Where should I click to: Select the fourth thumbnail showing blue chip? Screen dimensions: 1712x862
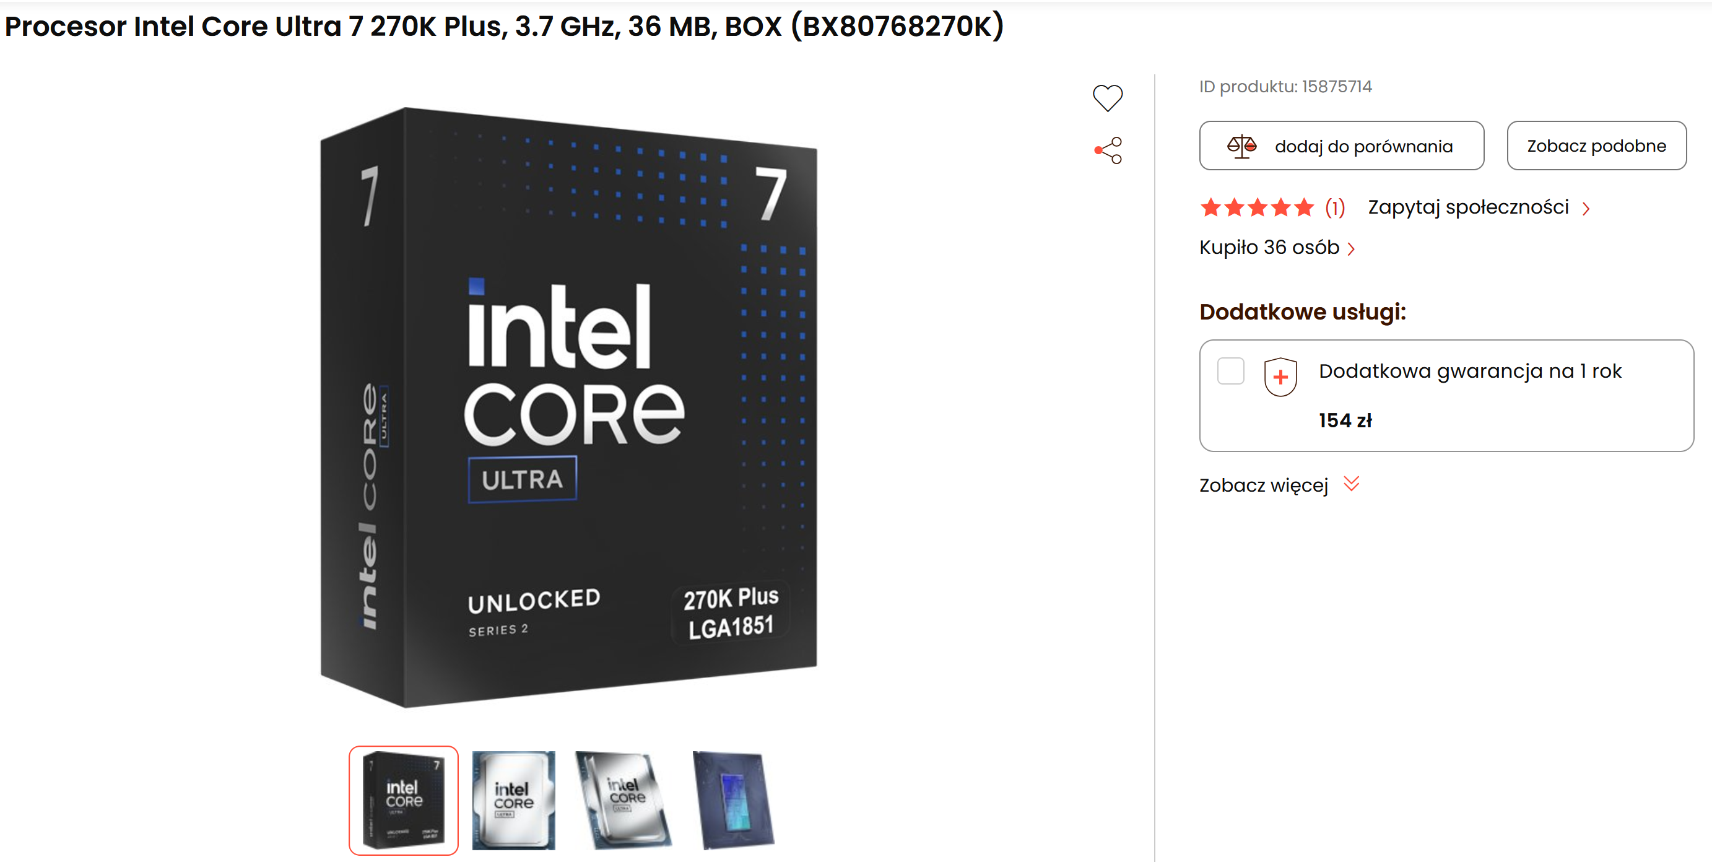point(734,800)
